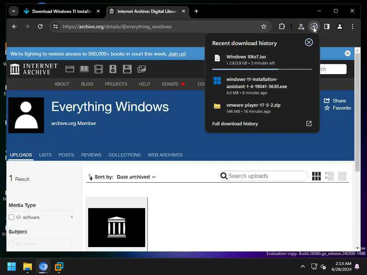Switch to compact list view
The width and height of the screenshot is (367, 275).
coord(342,176)
